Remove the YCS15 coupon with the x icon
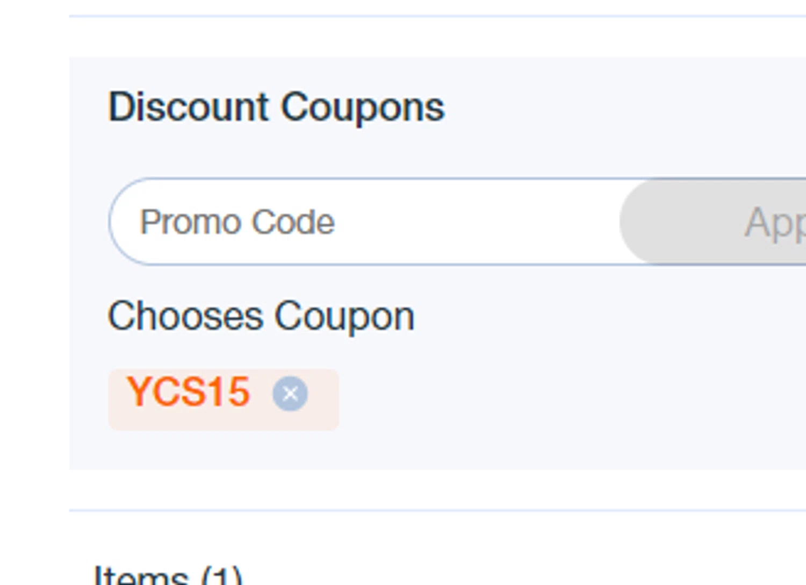The height and width of the screenshot is (585, 806). tap(290, 394)
